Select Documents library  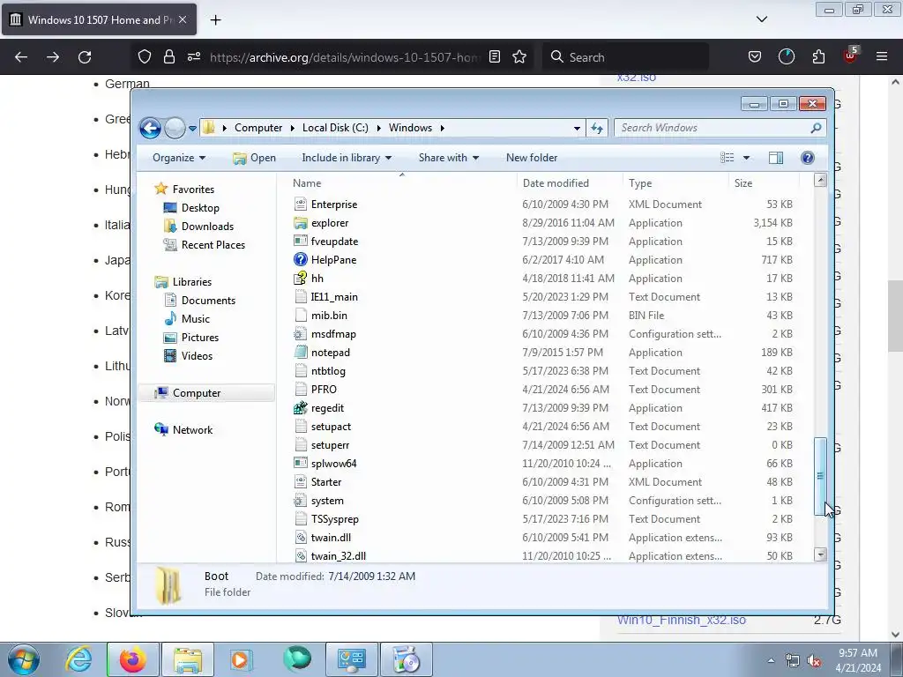point(208,301)
